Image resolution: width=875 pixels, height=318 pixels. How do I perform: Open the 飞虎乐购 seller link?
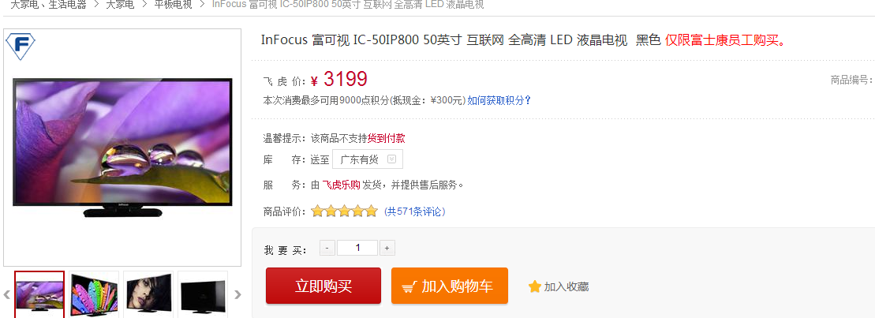point(341,185)
